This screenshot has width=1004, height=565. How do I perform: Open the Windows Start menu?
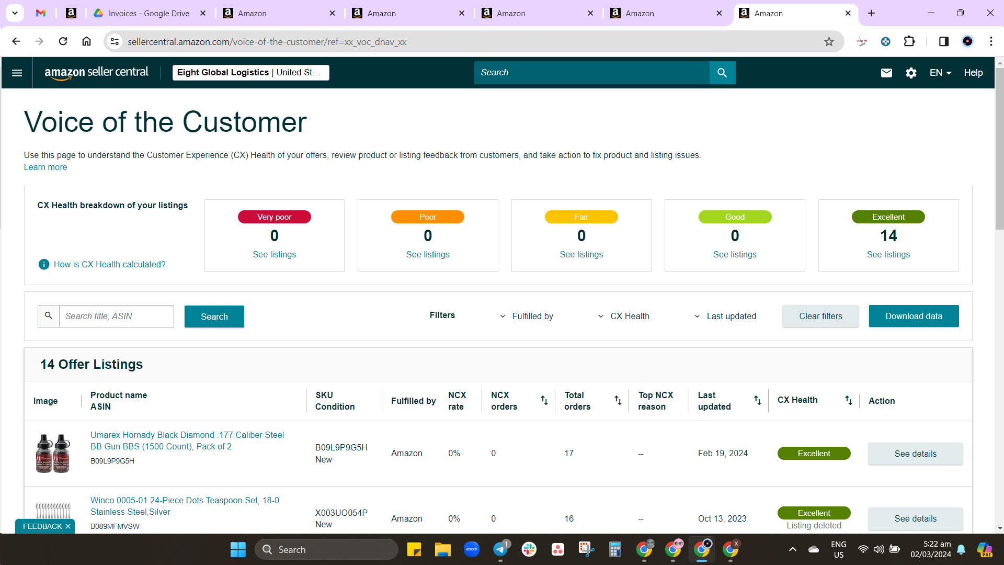(238, 549)
